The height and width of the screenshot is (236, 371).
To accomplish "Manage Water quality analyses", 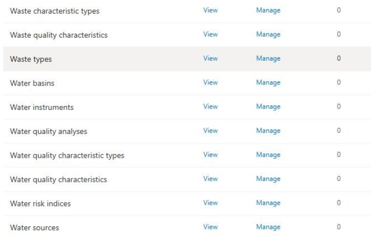I will [268, 131].
